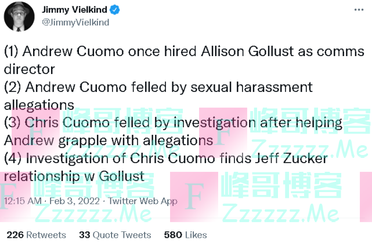The image size is (372, 247).
Task: Open the Twitter Web App source link
Action: pos(143,201)
